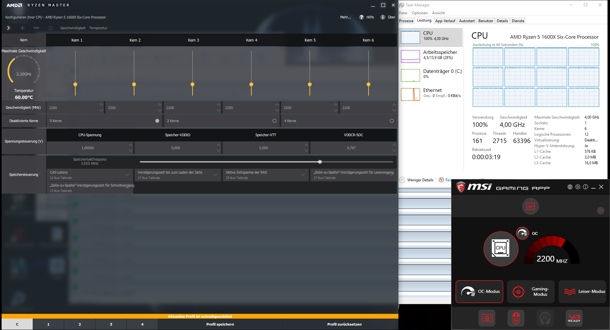Toggle the Temperatur view in Ryzen Master
This screenshot has height=330, width=610.
(x=98, y=28)
